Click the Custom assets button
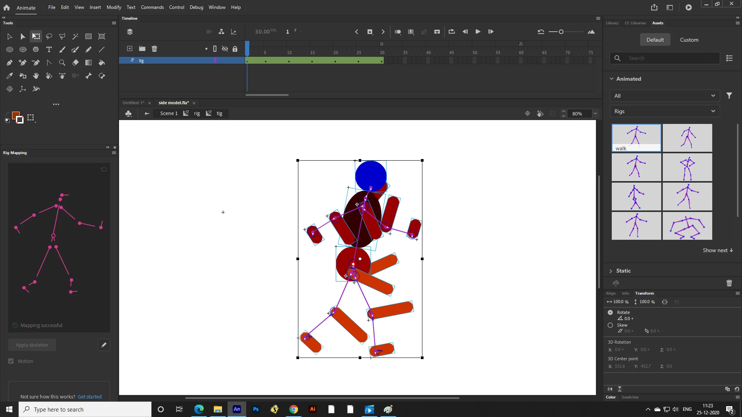Screen dimensions: 742x417 (x=689, y=40)
